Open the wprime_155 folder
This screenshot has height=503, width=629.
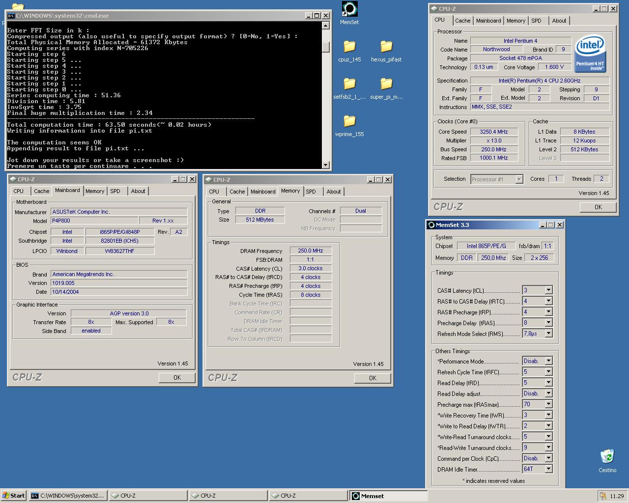pyautogui.click(x=349, y=126)
